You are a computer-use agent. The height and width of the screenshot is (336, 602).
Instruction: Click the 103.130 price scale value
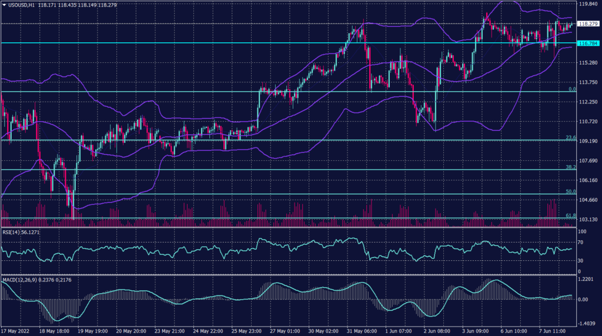(x=588, y=219)
